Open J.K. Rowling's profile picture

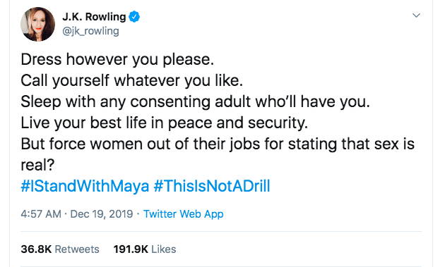pos(37,25)
